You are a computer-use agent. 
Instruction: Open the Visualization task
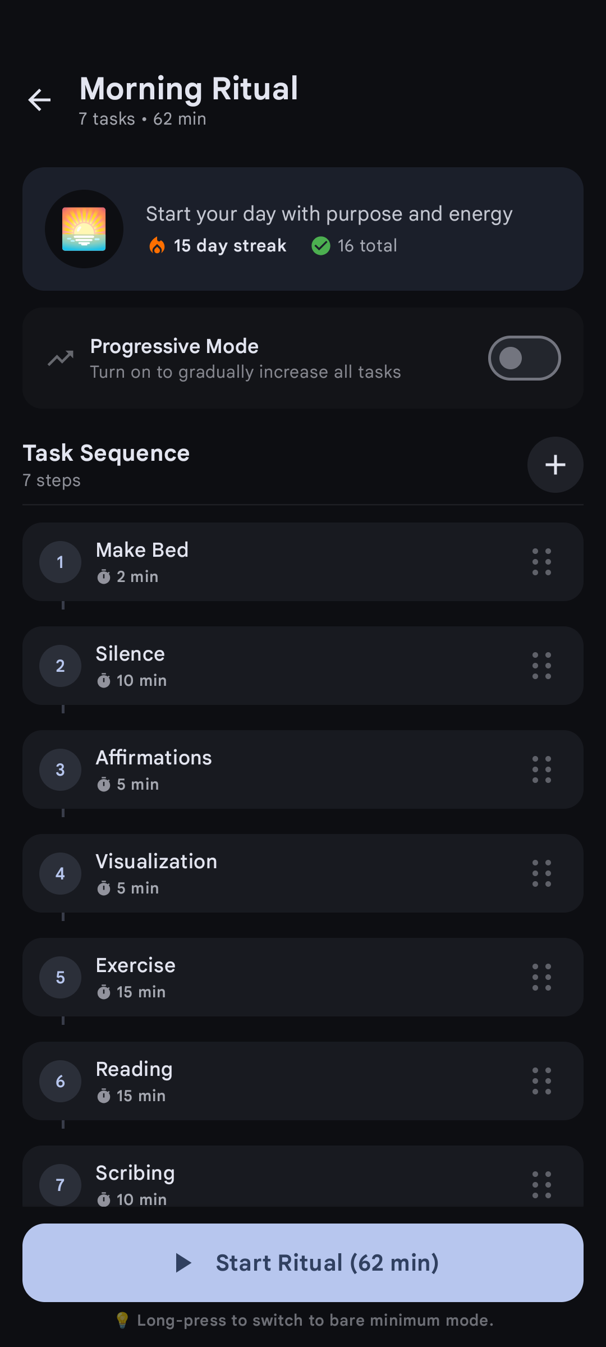click(x=281, y=873)
